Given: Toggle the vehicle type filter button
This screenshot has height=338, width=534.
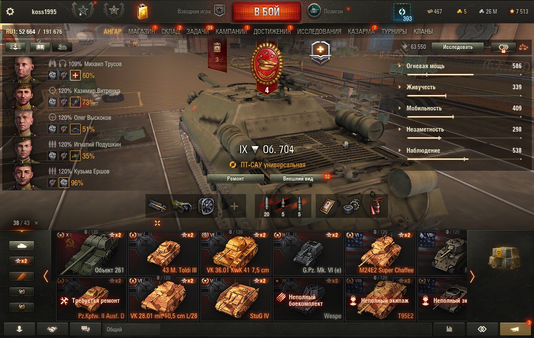Looking at the screenshot, I should [22, 246].
